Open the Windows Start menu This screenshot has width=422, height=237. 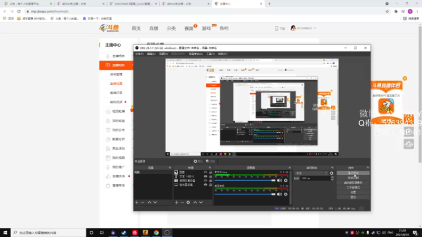pos(5,232)
